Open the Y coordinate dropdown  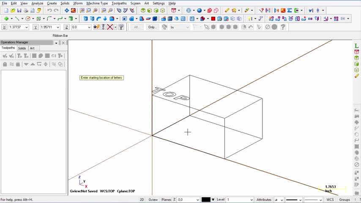(x=58, y=27)
